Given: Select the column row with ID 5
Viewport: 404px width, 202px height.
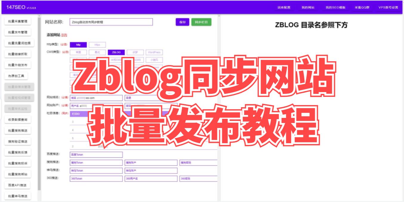Looking at the screenshot, I should [x=144, y=138].
